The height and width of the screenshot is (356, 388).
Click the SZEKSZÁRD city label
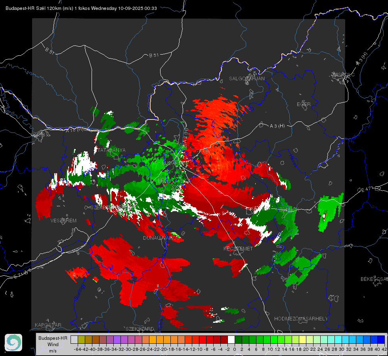[x=140, y=329]
